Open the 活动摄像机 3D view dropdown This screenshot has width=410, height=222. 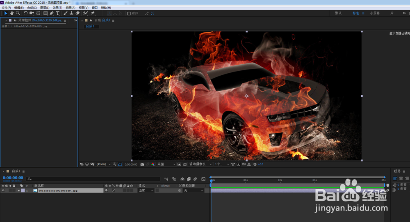coord(200,164)
